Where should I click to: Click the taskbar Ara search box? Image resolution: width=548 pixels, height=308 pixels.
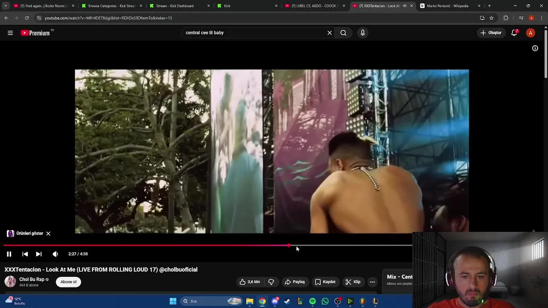pyautogui.click(x=212, y=301)
